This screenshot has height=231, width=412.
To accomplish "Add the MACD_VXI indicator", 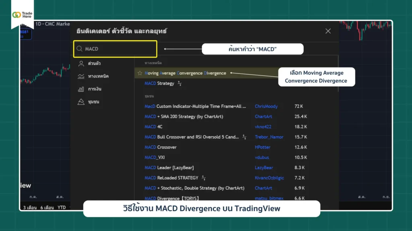I will tap(154, 157).
